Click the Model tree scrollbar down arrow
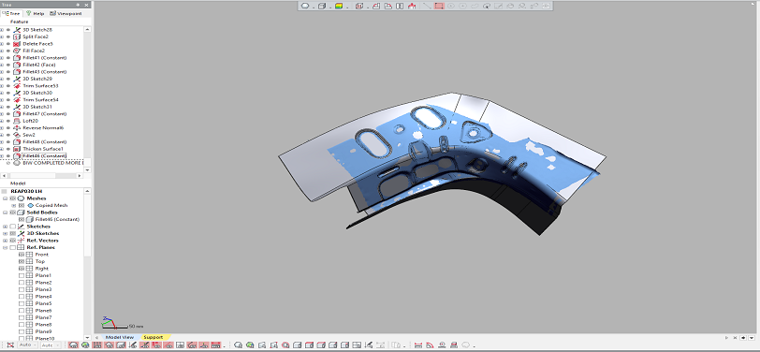This screenshot has width=760, height=352. pyautogui.click(x=87, y=337)
